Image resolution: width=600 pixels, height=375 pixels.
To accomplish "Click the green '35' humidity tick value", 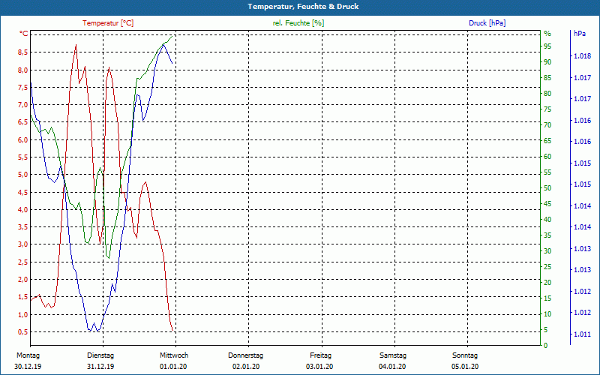I will (547, 235).
